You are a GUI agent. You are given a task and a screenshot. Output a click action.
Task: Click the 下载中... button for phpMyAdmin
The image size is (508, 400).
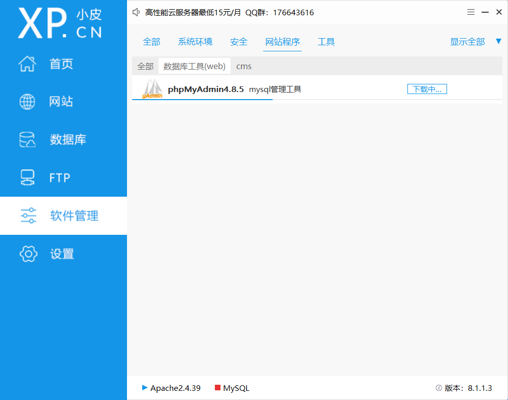click(x=427, y=89)
